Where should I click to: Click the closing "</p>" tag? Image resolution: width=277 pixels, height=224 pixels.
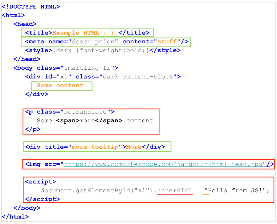click(x=33, y=129)
